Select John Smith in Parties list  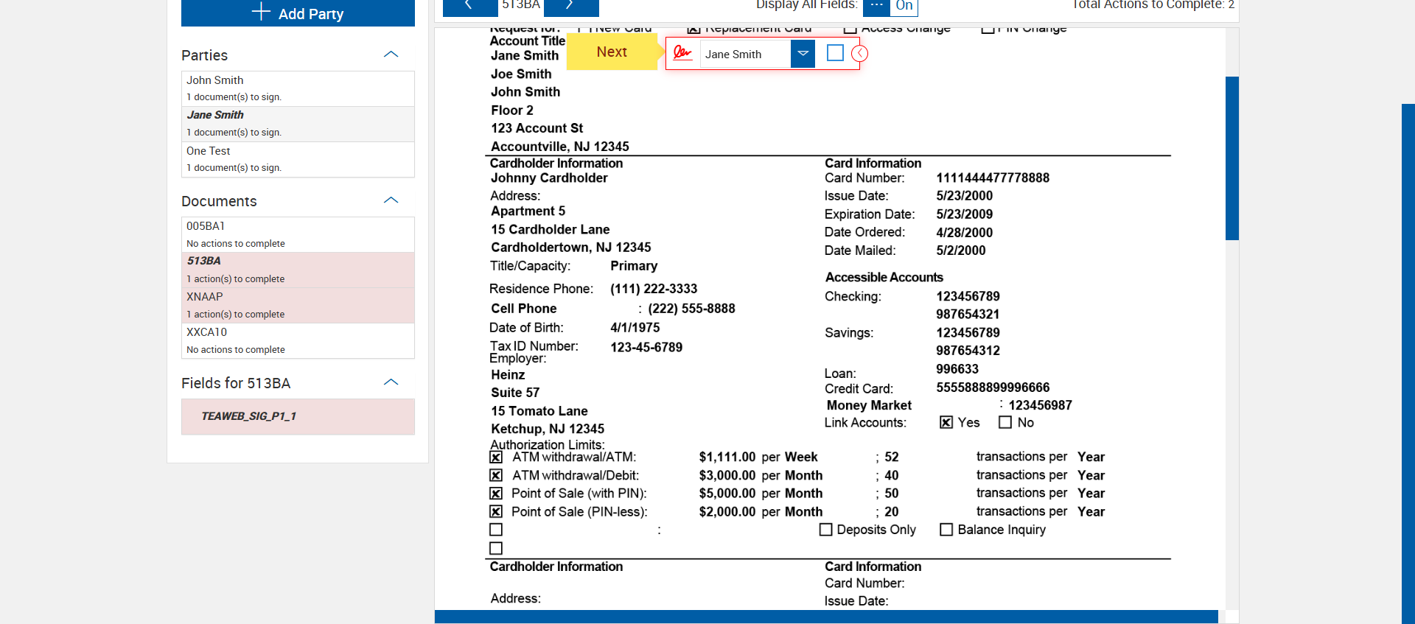pyautogui.click(x=298, y=88)
